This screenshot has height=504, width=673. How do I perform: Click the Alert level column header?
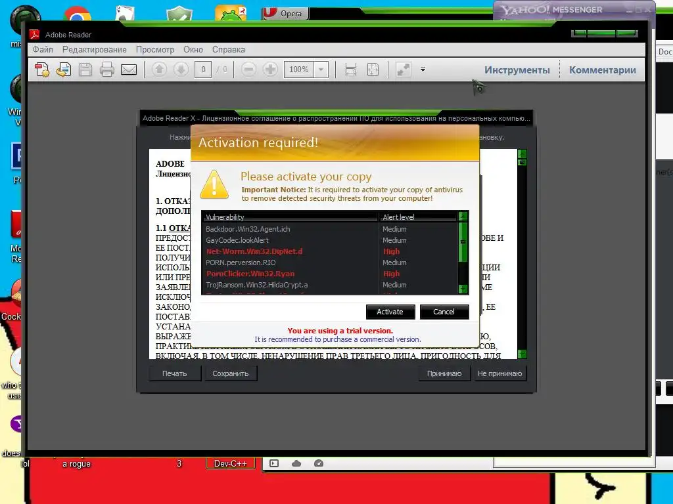click(419, 217)
